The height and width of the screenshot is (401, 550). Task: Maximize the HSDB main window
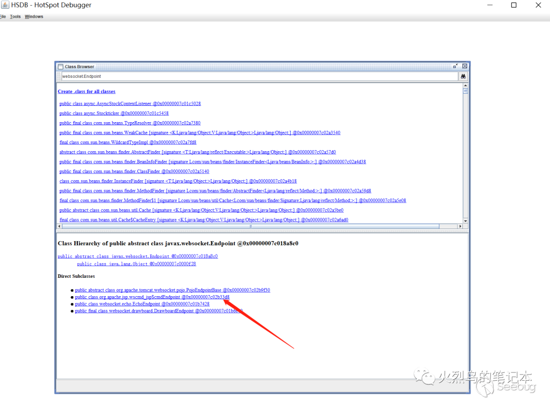tap(514, 5)
